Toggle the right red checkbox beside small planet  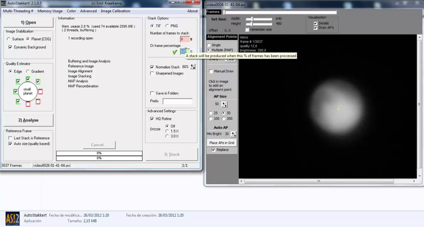(40, 91)
